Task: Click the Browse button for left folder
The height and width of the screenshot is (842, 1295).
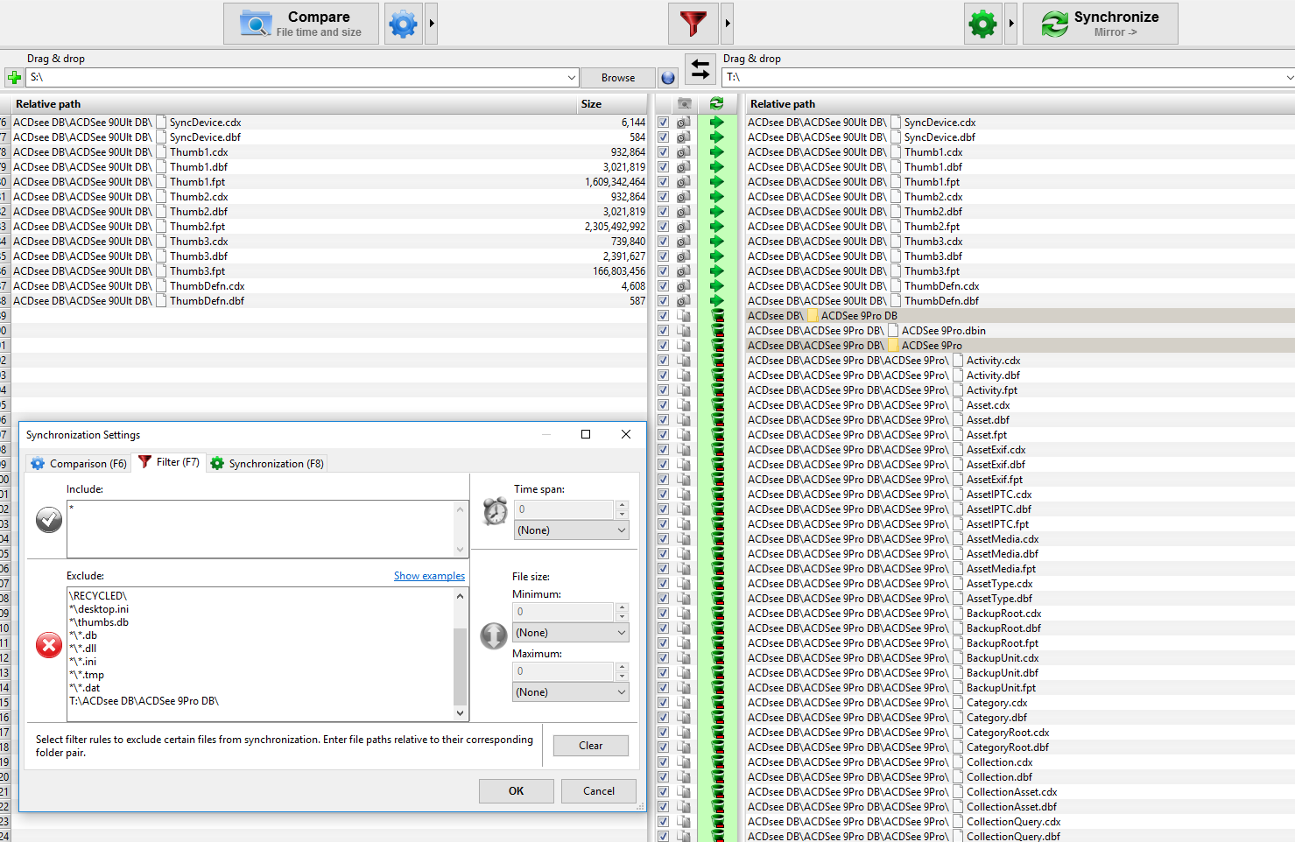Action: coord(618,78)
